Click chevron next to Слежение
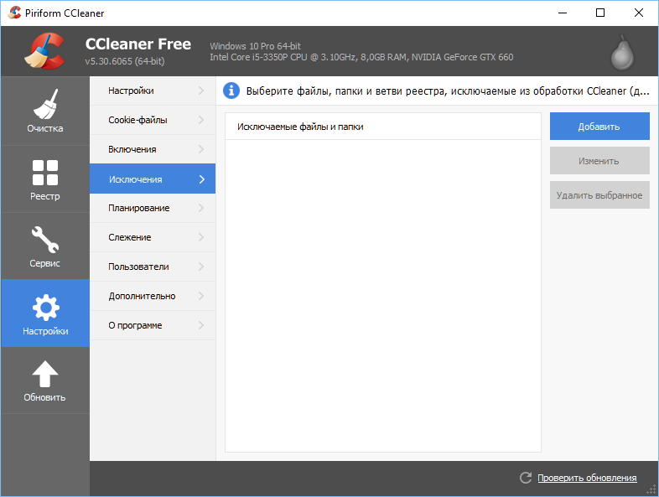 click(x=201, y=237)
